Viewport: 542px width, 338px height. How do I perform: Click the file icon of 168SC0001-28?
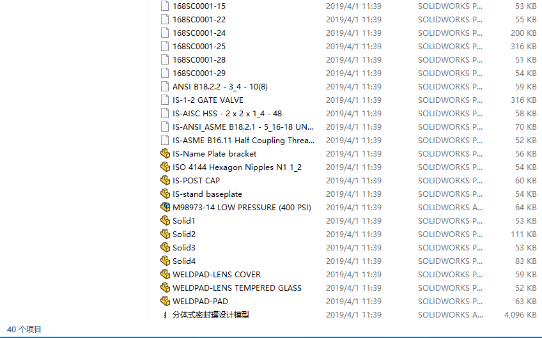click(x=165, y=60)
